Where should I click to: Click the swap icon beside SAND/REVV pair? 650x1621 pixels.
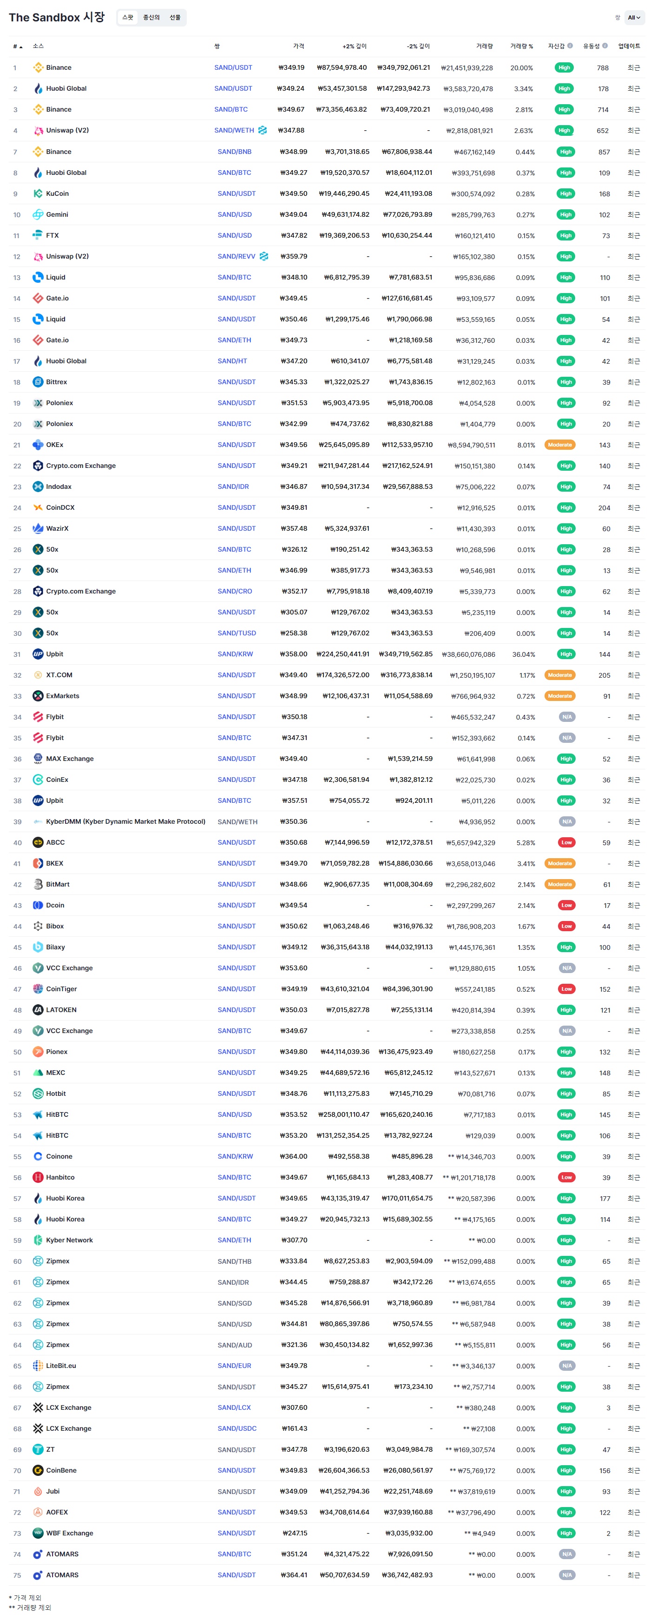click(264, 256)
